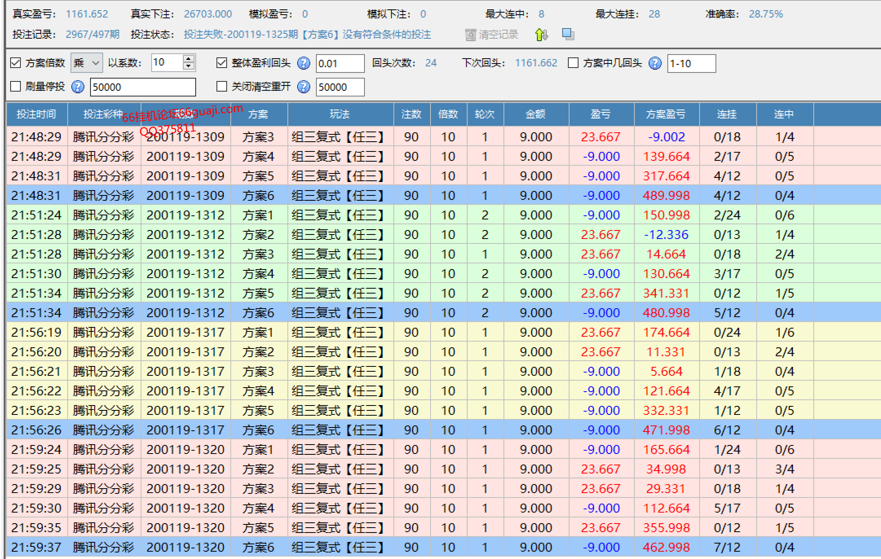Image resolution: width=881 pixels, height=559 pixels.
Task: Select the row at 21:56:19
Action: point(444,332)
